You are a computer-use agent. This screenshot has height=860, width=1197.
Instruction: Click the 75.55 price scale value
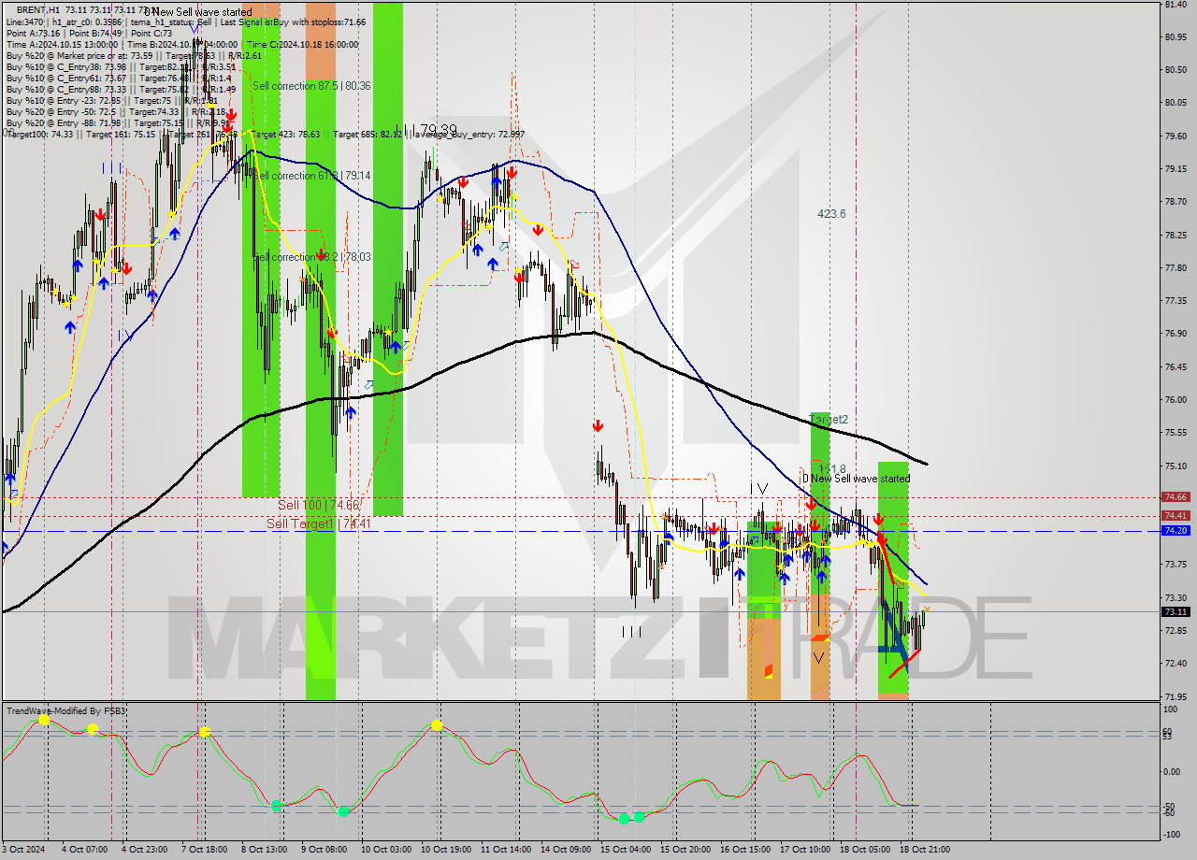(1175, 433)
